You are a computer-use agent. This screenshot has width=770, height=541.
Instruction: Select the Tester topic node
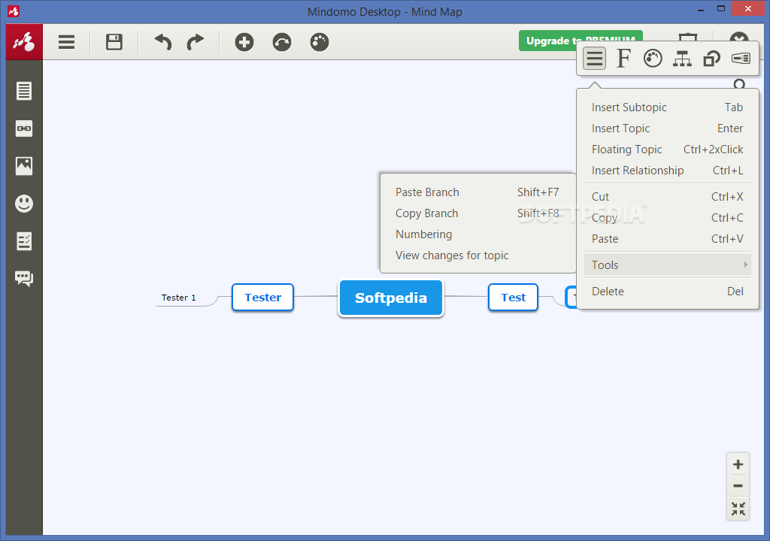tap(262, 298)
